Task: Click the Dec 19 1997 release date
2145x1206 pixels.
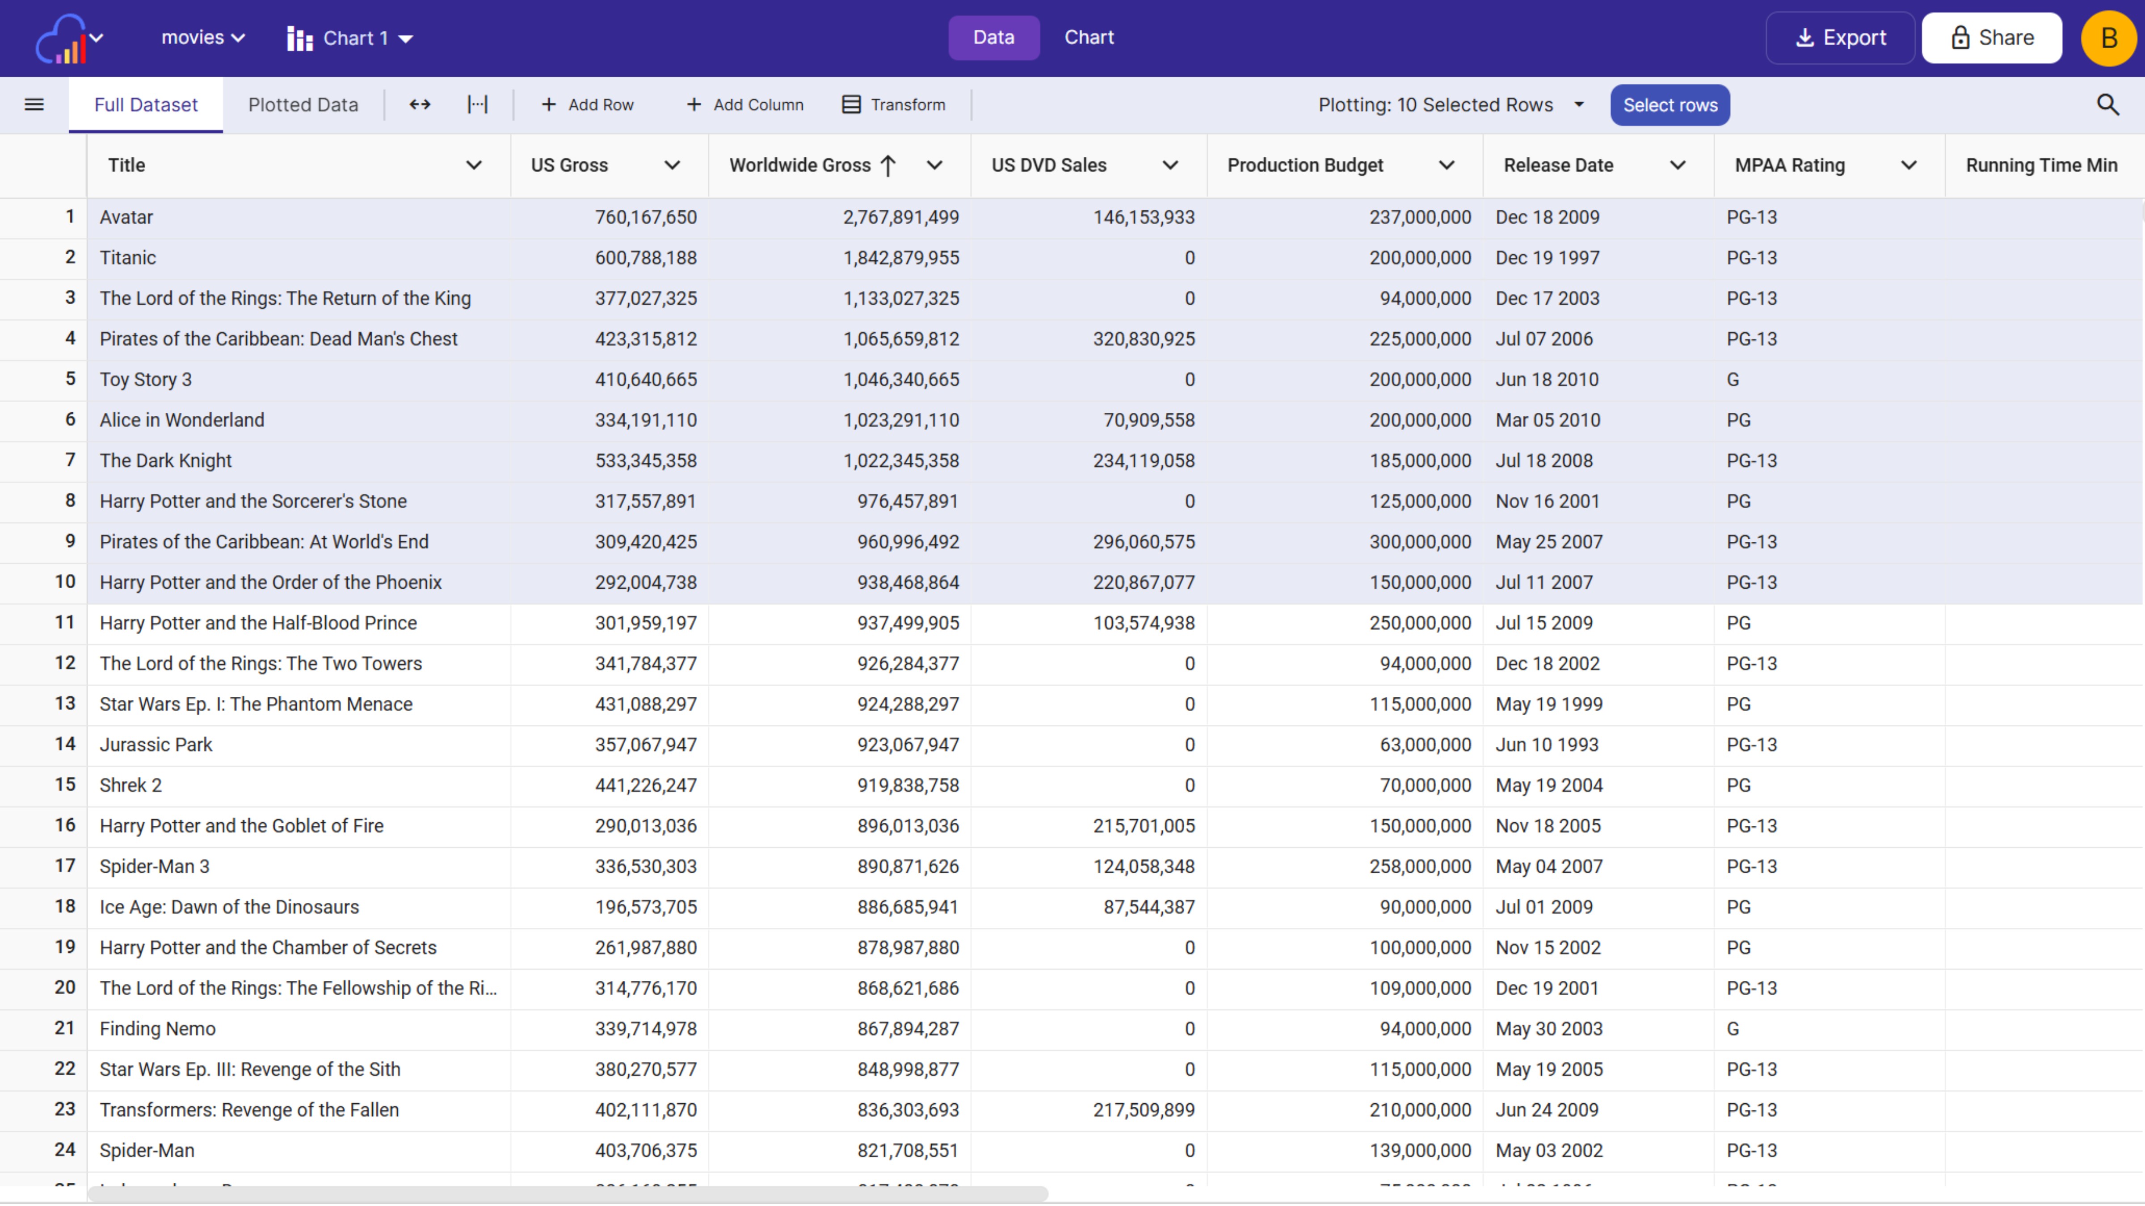Action: [1598, 258]
